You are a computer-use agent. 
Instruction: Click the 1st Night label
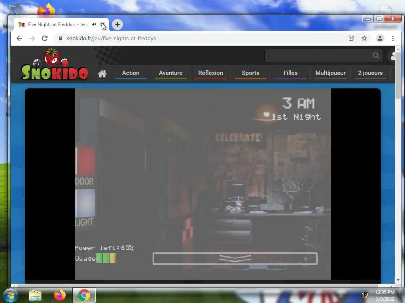(296, 117)
